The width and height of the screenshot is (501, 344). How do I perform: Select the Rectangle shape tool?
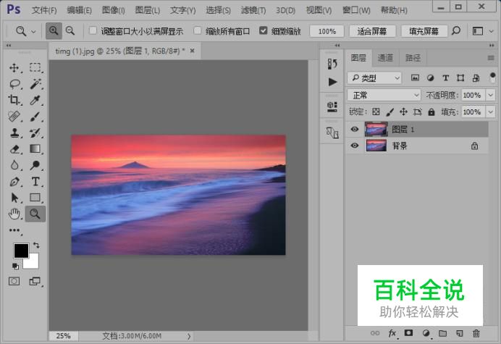35,198
